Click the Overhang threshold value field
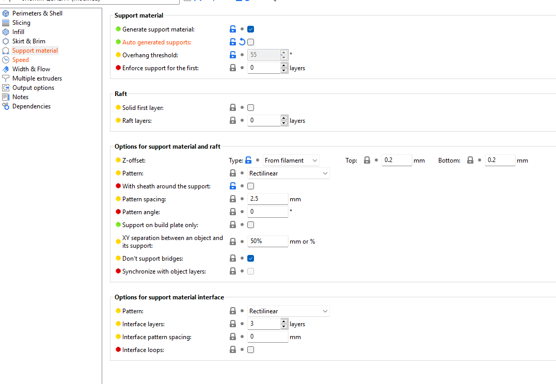 click(x=264, y=55)
